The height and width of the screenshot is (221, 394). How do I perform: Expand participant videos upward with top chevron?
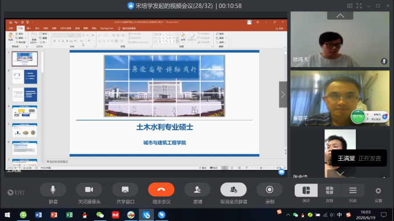[x=340, y=15]
